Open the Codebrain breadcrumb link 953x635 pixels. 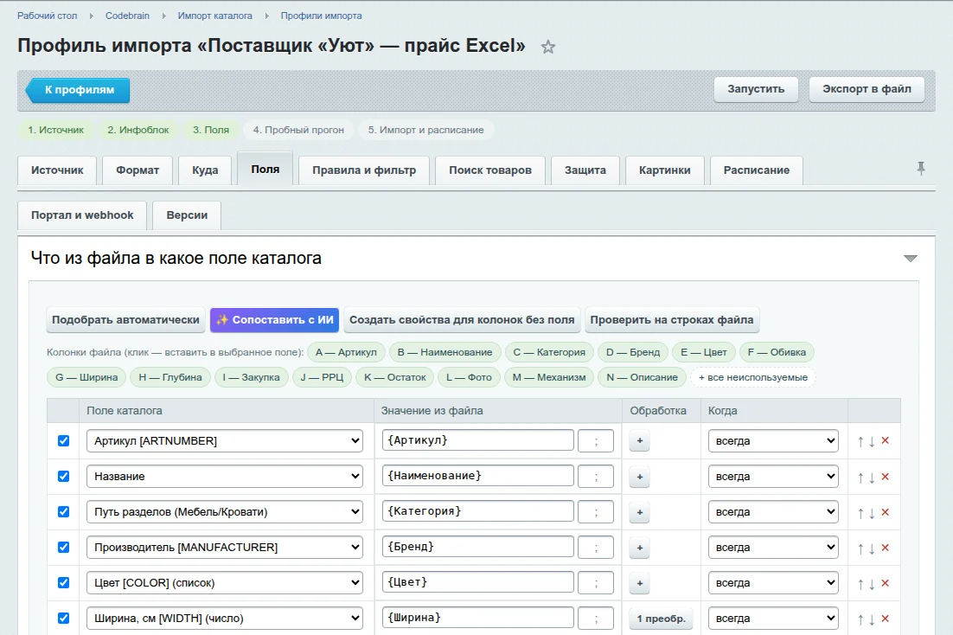(127, 16)
